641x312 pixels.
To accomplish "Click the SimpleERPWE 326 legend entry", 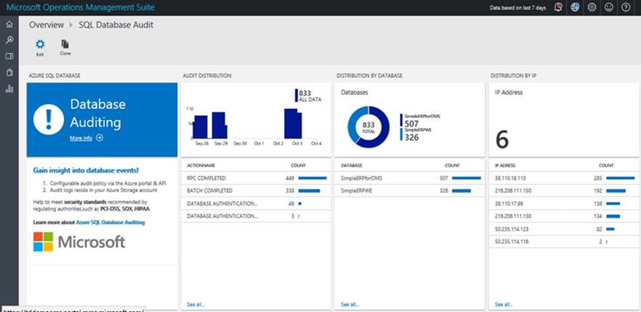I will click(416, 134).
